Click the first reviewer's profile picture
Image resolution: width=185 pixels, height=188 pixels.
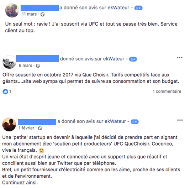point(12,10)
